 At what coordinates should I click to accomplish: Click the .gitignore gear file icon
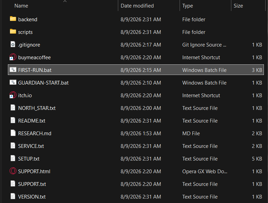[x=13, y=45]
